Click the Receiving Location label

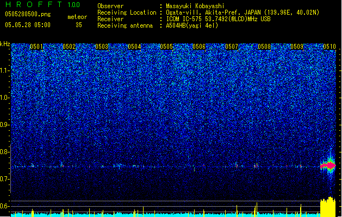(127, 12)
